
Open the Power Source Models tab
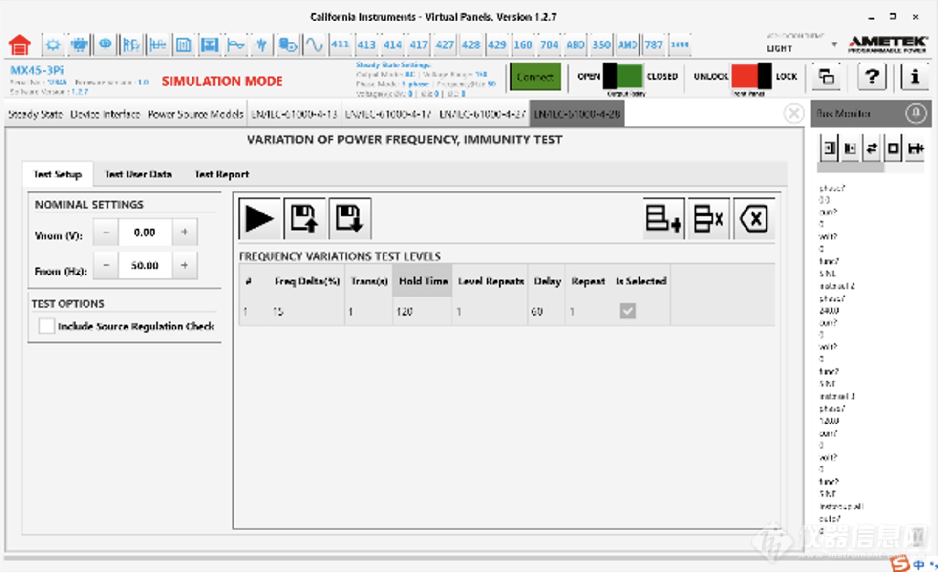pos(195,114)
